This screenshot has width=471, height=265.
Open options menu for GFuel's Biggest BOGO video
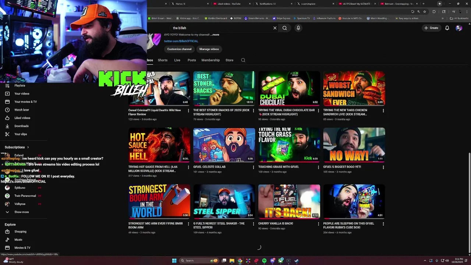pyautogui.click(x=383, y=167)
